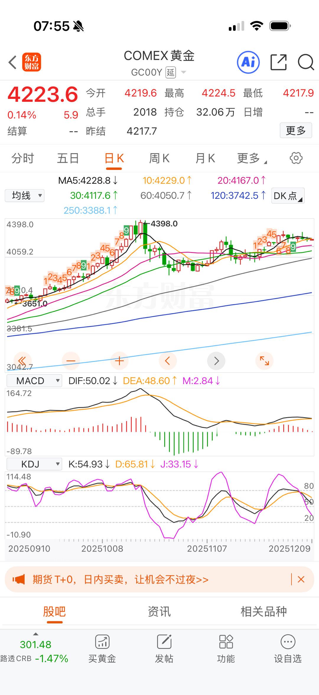319x695 pixels.
Task: Tap the D:65.81 readout
Action: pyautogui.click(x=135, y=464)
